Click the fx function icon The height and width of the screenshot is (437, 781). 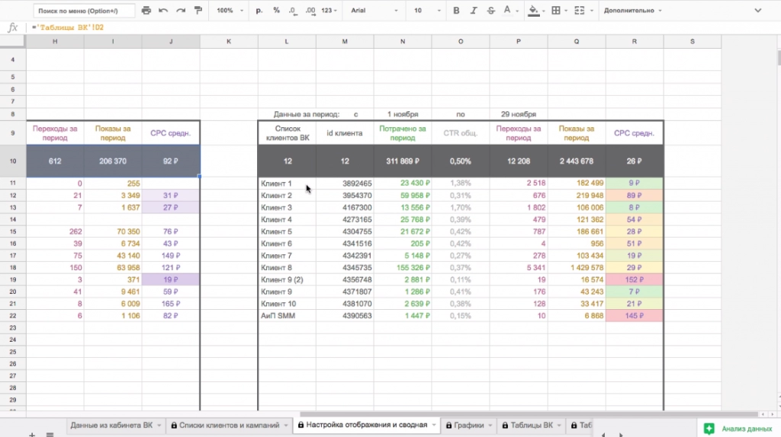click(13, 27)
